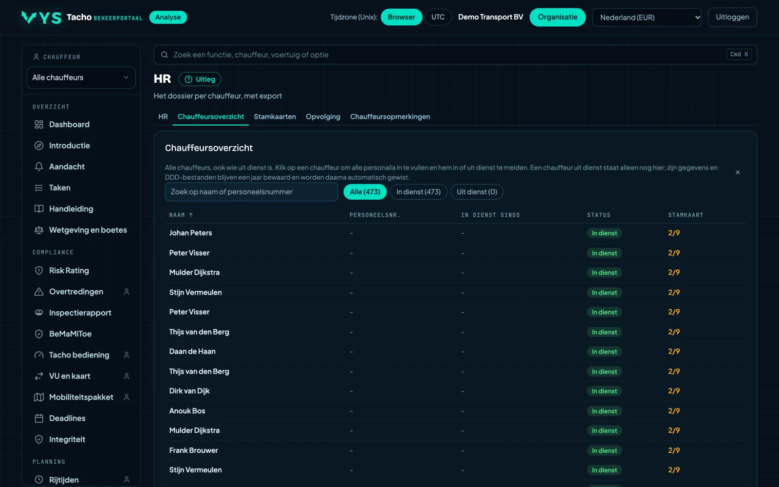Click the Aandacht bell icon
Image resolution: width=779 pixels, height=487 pixels.
[x=39, y=167]
